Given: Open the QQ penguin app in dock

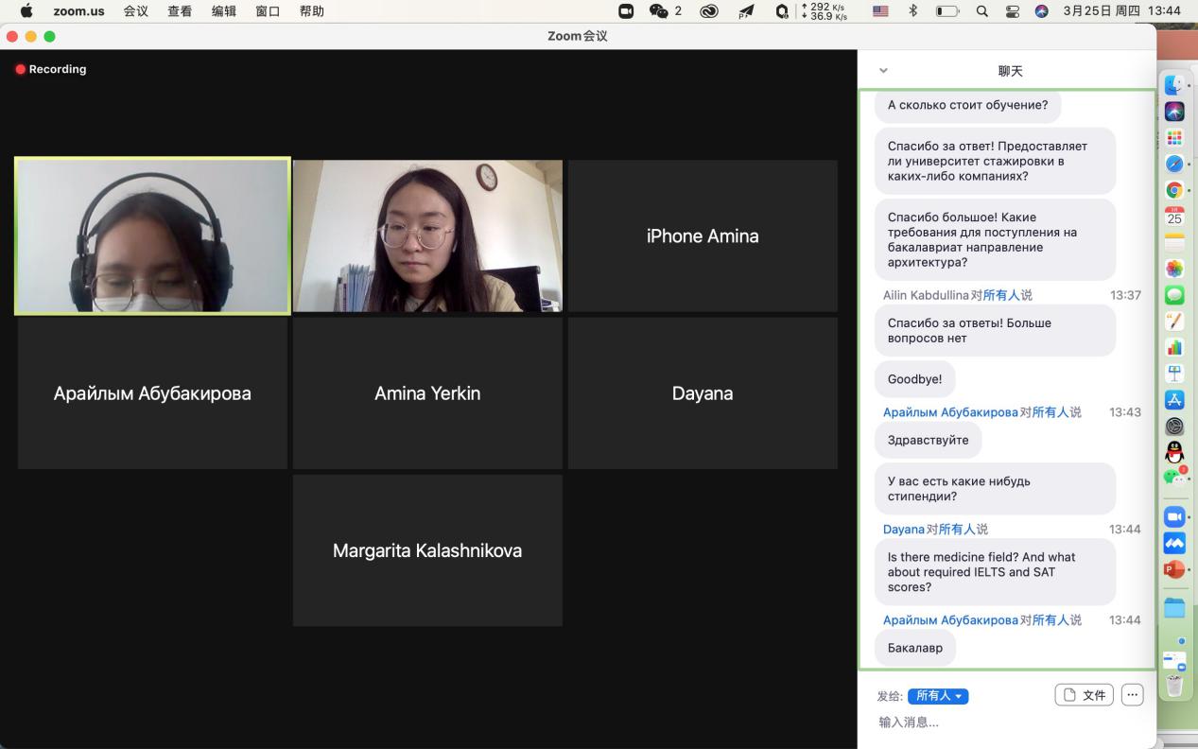Looking at the screenshot, I should (1174, 452).
